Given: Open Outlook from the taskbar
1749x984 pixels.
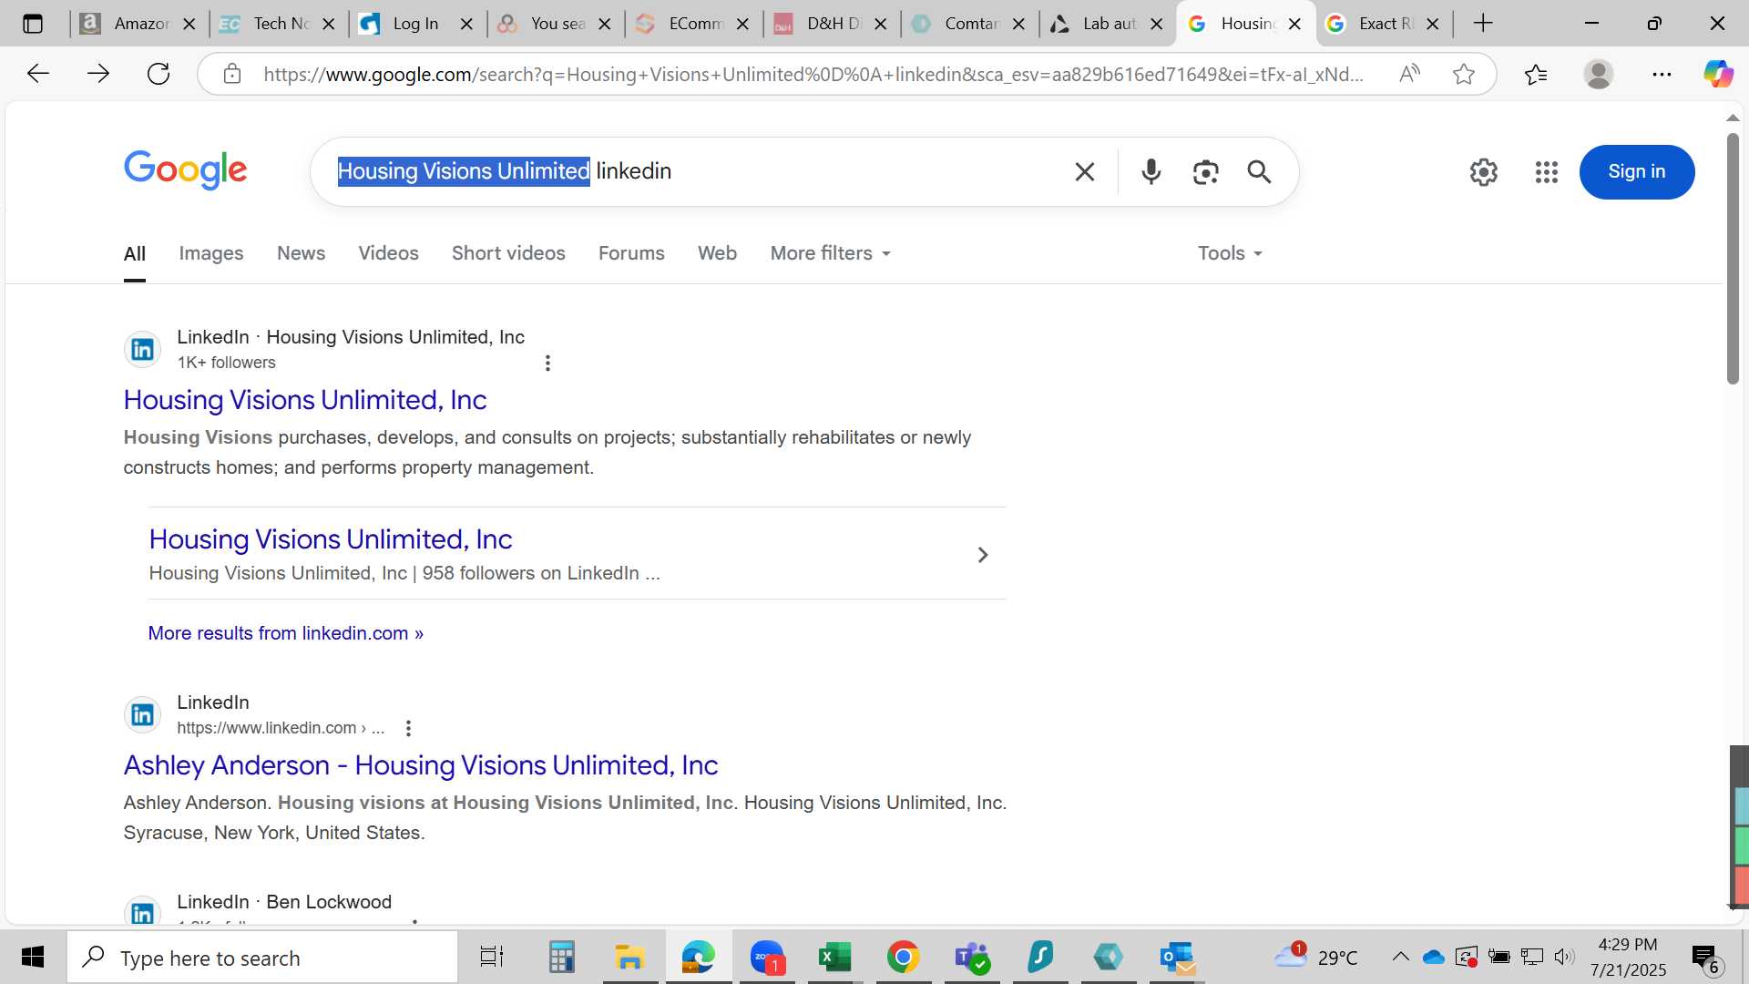Looking at the screenshot, I should [x=1178, y=958].
